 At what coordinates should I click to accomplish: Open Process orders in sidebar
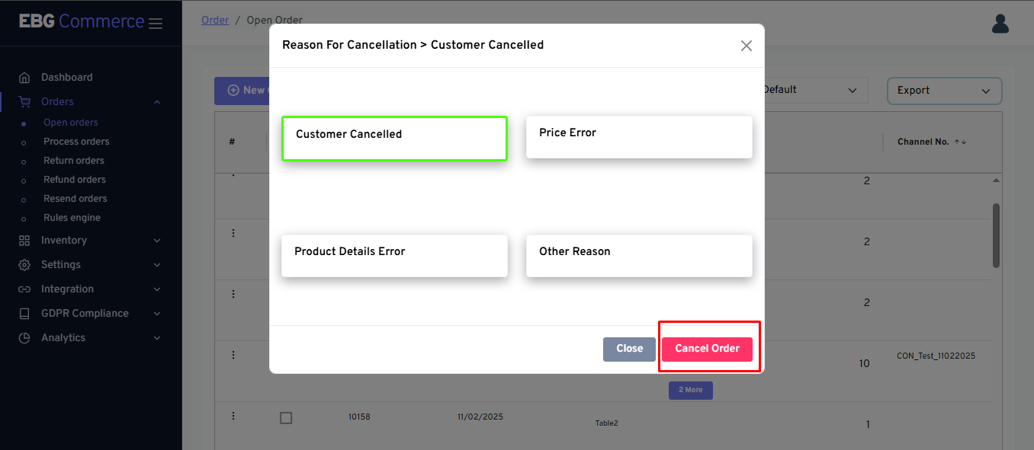[x=76, y=142]
